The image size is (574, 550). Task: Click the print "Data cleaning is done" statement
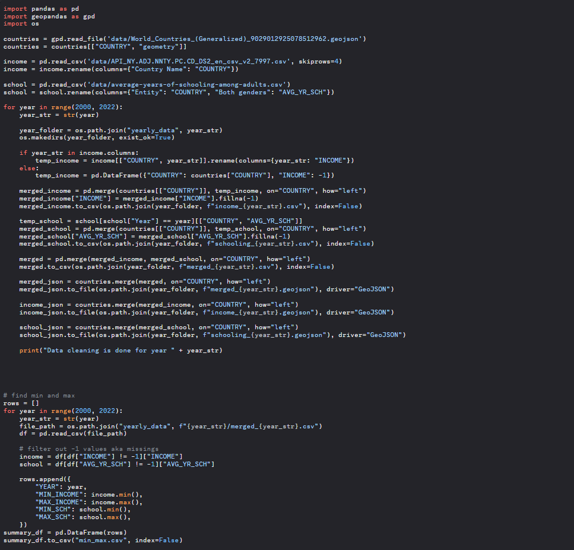(120, 351)
